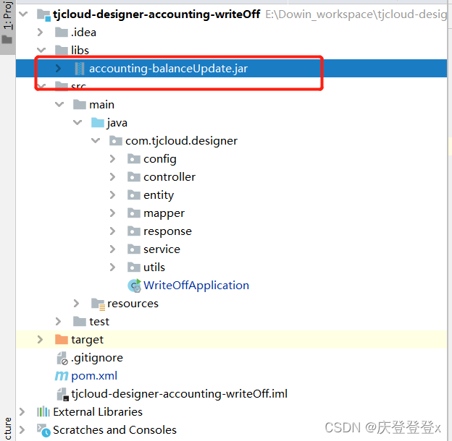Select the service package label
The width and height of the screenshot is (452, 441).
coord(162,249)
